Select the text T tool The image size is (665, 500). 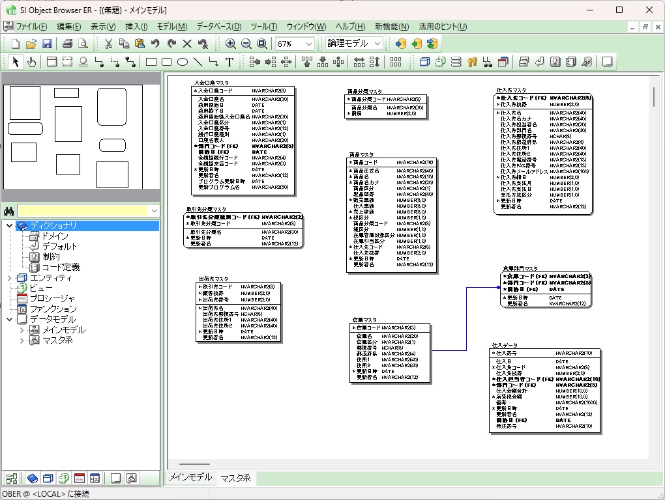click(229, 62)
